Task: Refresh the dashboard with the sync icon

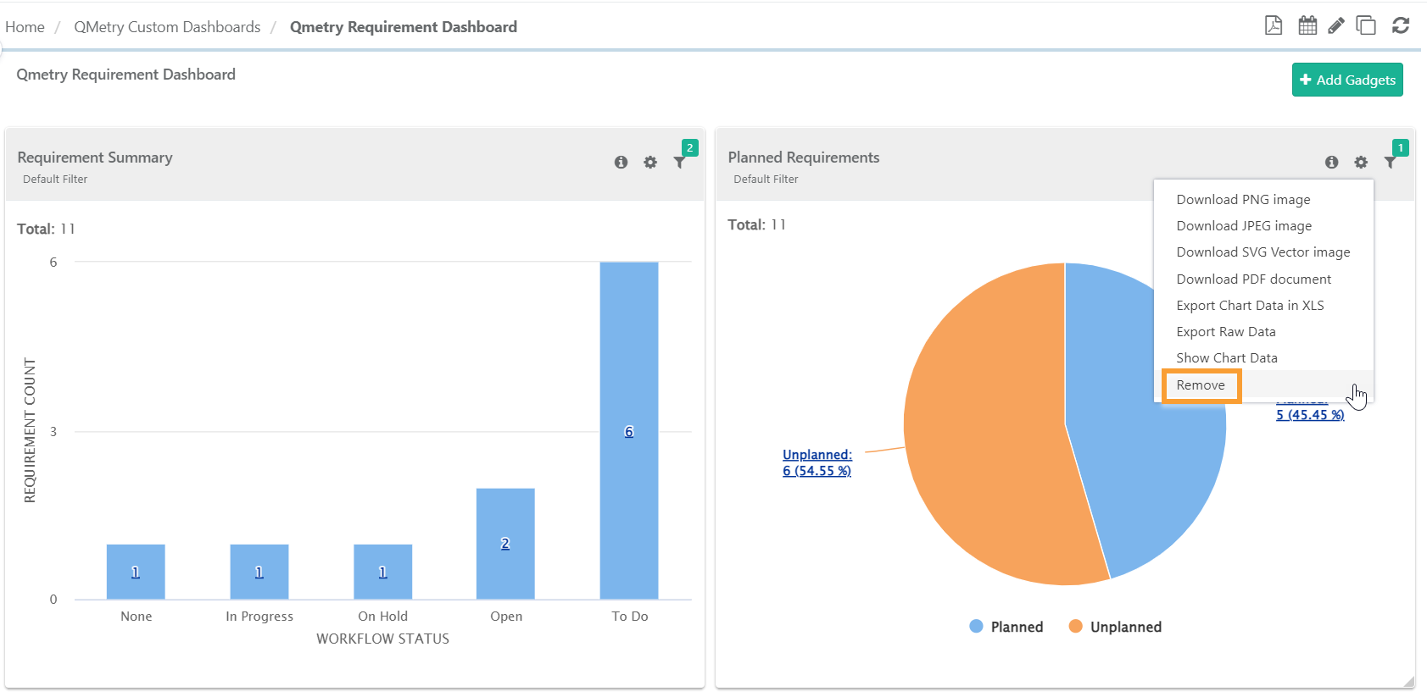Action: (x=1401, y=25)
